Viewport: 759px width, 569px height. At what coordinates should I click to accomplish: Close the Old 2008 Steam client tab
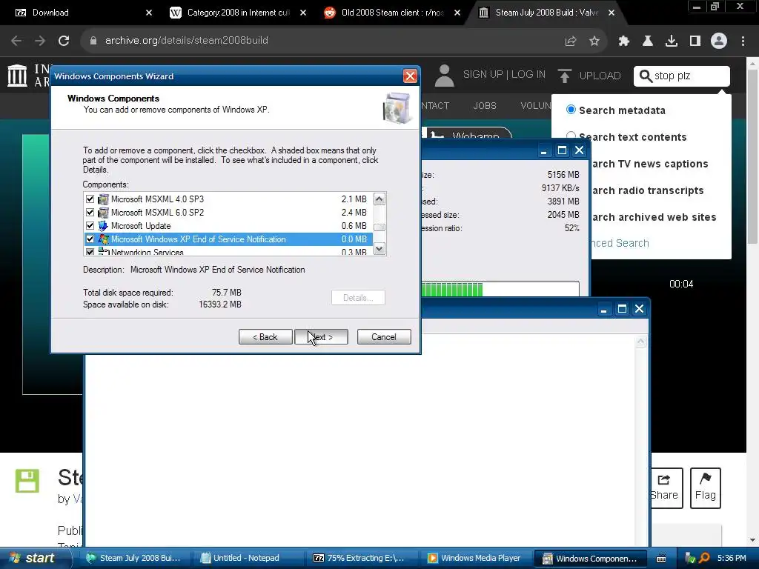(x=457, y=13)
